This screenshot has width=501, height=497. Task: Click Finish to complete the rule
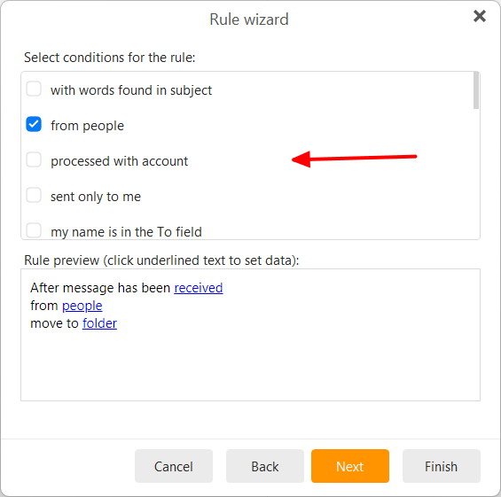tap(442, 466)
